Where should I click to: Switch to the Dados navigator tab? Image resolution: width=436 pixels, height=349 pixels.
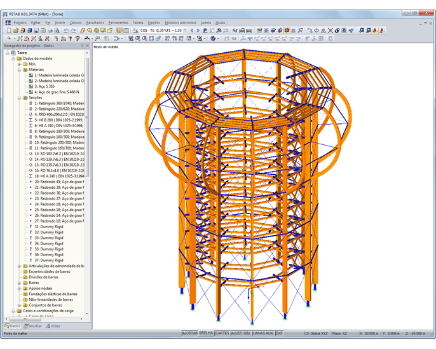point(13,326)
